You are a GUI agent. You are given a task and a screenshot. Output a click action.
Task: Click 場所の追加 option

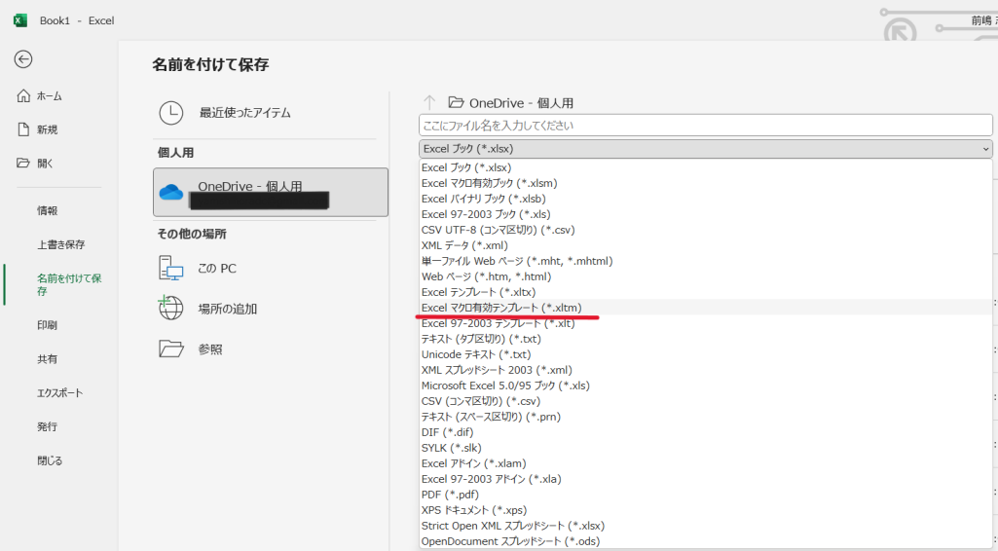(207, 309)
